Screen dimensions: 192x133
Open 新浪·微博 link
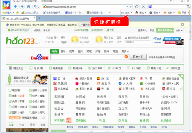coord(83,79)
